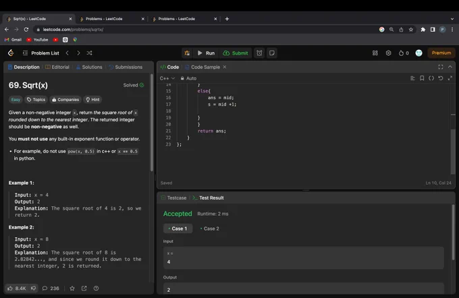Select Case 1 result
This screenshot has height=298, width=459.
178,229
